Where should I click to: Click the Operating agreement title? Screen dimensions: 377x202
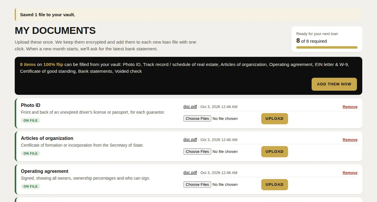point(45,171)
